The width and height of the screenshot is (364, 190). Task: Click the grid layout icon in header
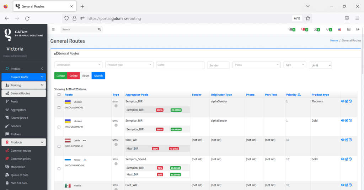349,29
